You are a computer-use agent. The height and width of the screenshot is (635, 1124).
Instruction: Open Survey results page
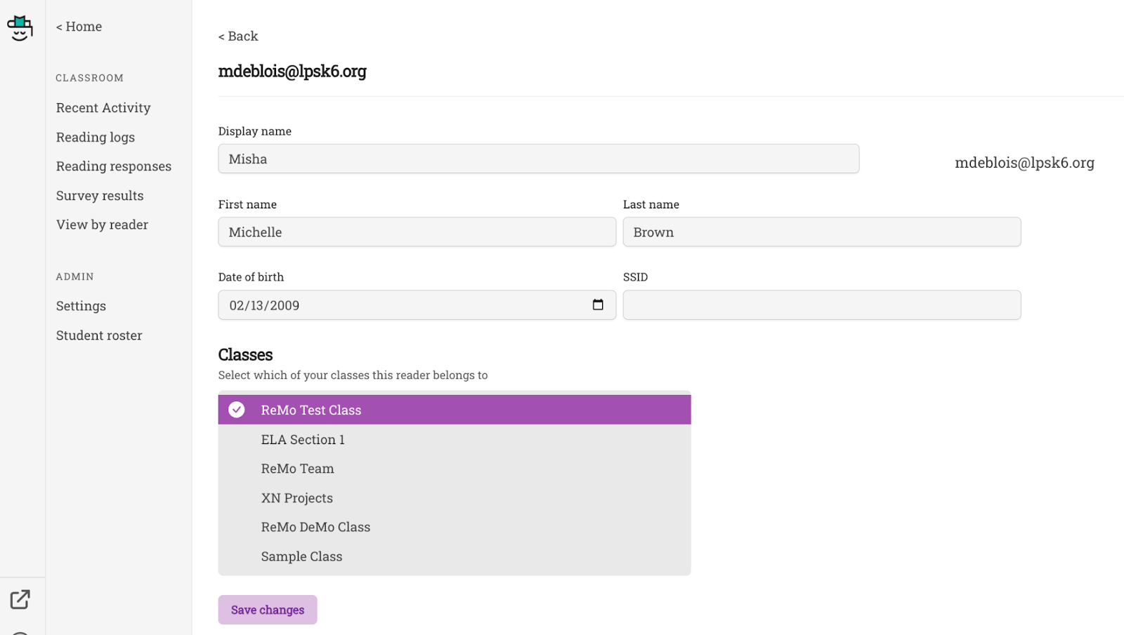100,196
